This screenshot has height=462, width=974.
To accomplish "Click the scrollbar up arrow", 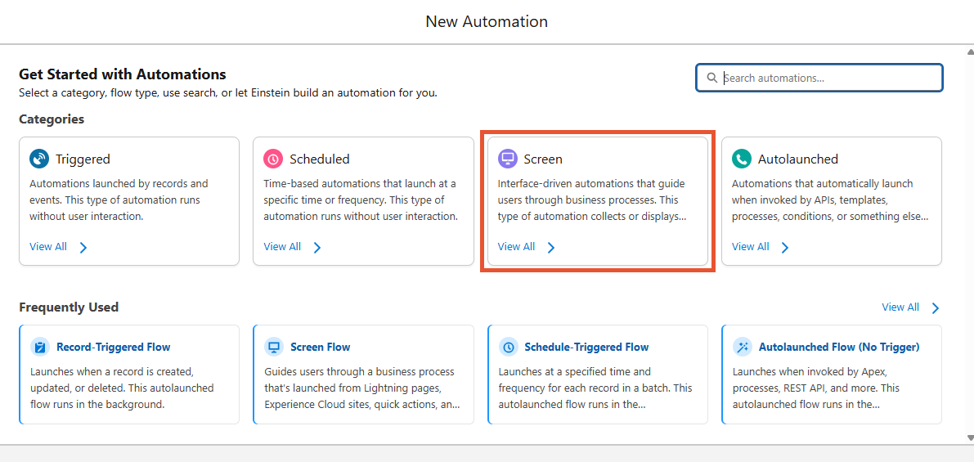I will [x=970, y=51].
